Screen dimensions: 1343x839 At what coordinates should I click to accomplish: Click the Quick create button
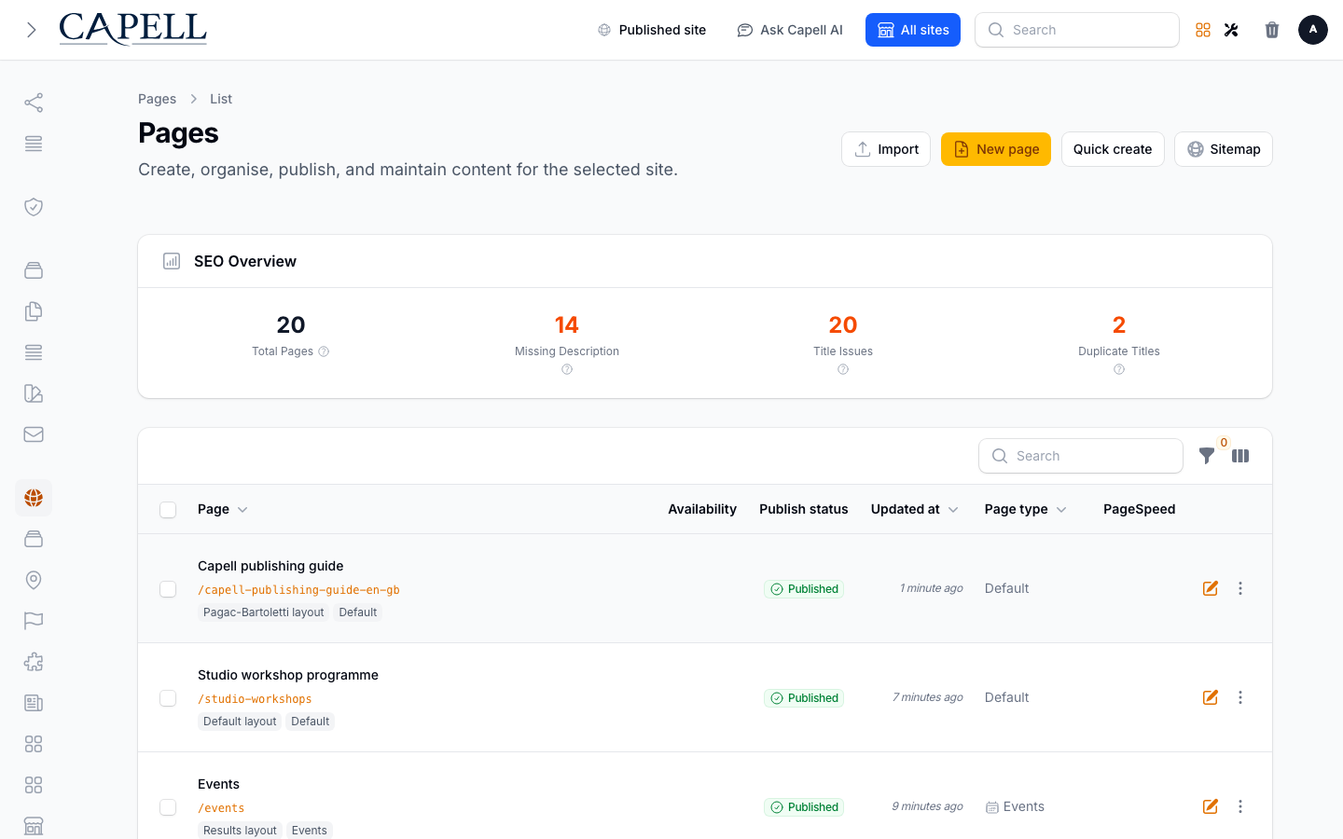[x=1113, y=149]
